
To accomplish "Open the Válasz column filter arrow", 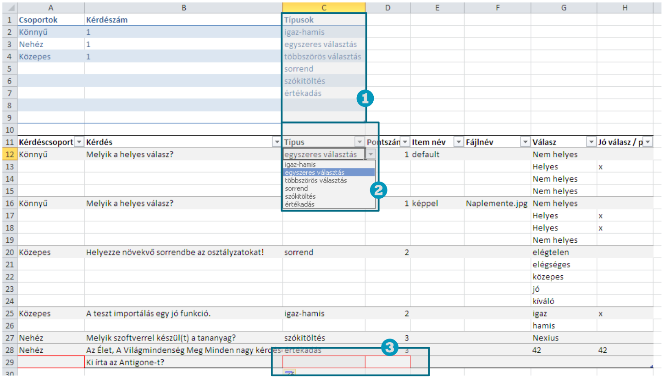I will click(590, 142).
